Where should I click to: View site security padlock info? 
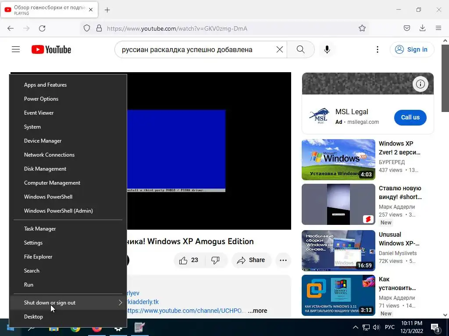tap(99, 28)
